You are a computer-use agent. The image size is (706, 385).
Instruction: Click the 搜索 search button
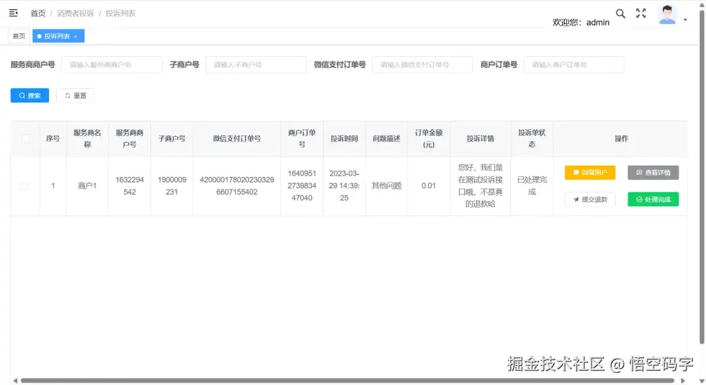point(29,95)
